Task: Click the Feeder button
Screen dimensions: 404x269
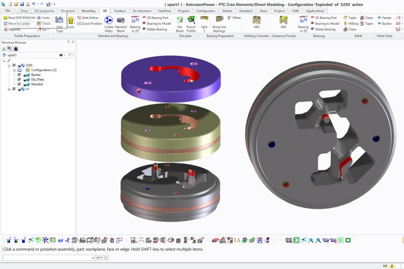Action: [384, 18]
